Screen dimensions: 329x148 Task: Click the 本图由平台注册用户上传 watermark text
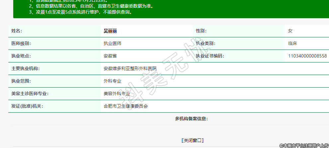pyautogui.click(x=304, y=145)
